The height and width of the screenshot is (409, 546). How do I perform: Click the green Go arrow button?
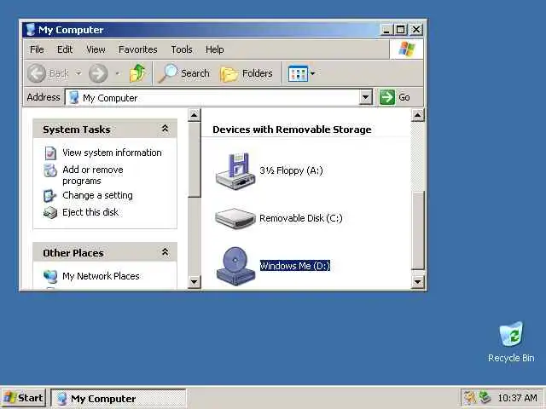(x=387, y=97)
